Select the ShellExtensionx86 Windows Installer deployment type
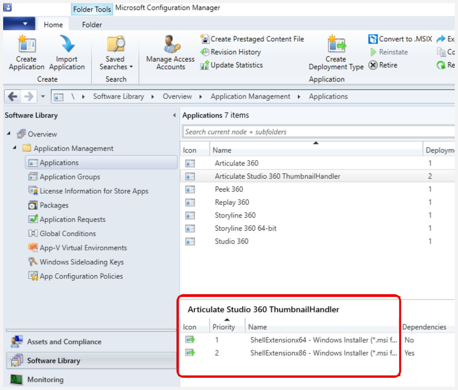Viewport: 458px width, 390px height. tap(317, 353)
